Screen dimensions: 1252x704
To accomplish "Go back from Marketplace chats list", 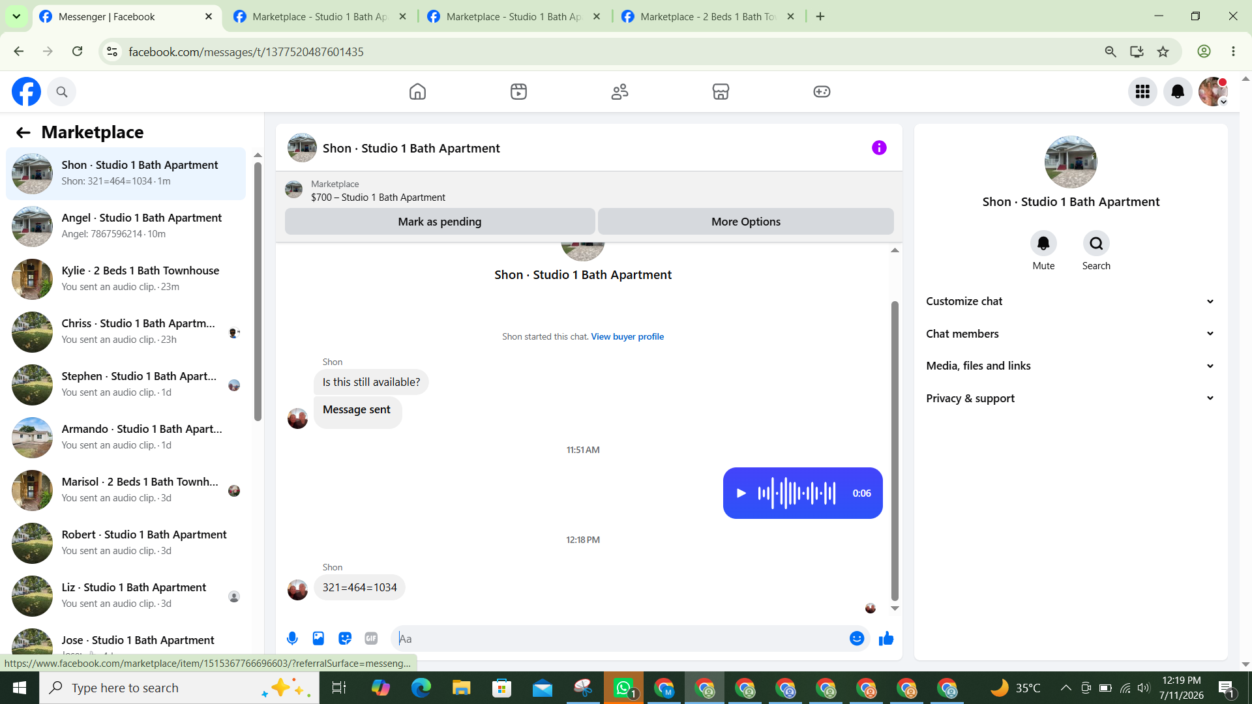I will 23,133.
